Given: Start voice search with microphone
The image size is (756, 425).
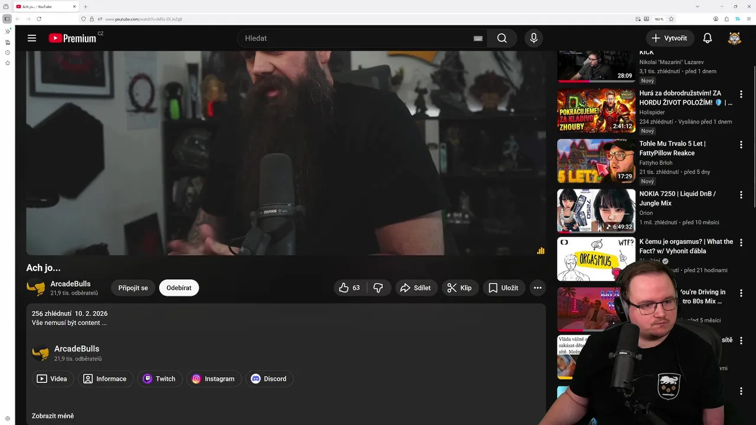Looking at the screenshot, I should 534,38.
